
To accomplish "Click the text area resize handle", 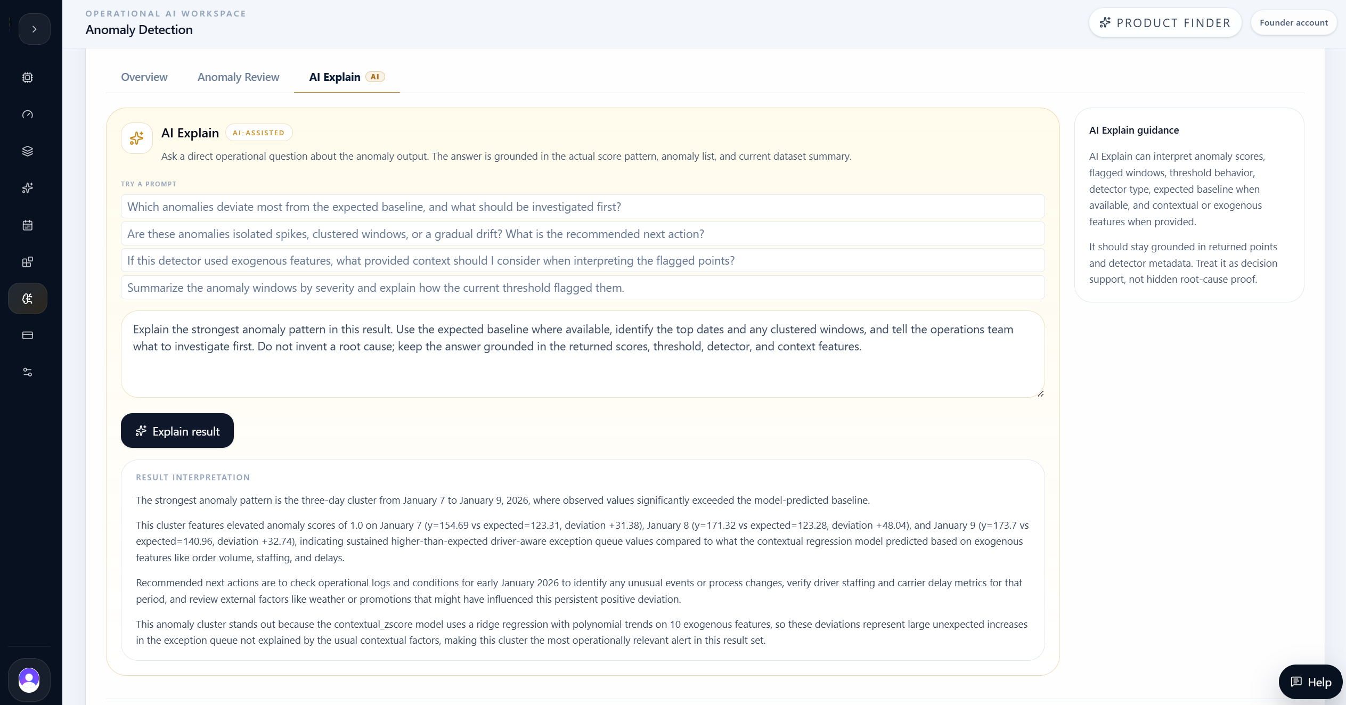I will (x=1040, y=393).
